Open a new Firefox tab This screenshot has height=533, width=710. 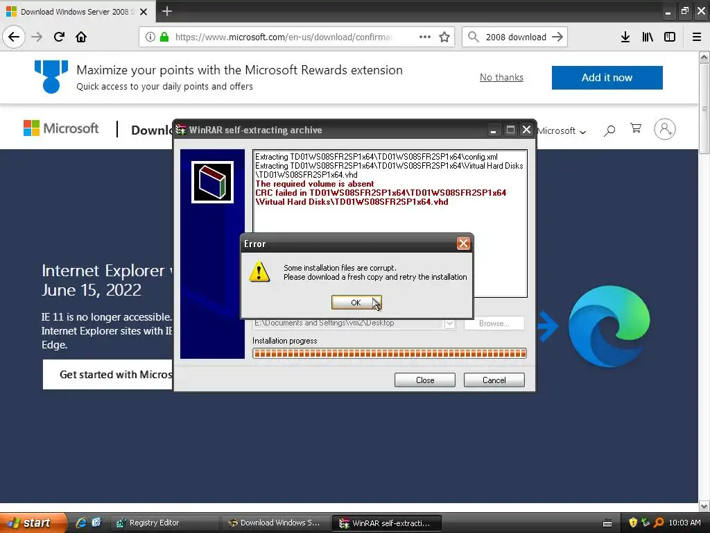tap(167, 11)
